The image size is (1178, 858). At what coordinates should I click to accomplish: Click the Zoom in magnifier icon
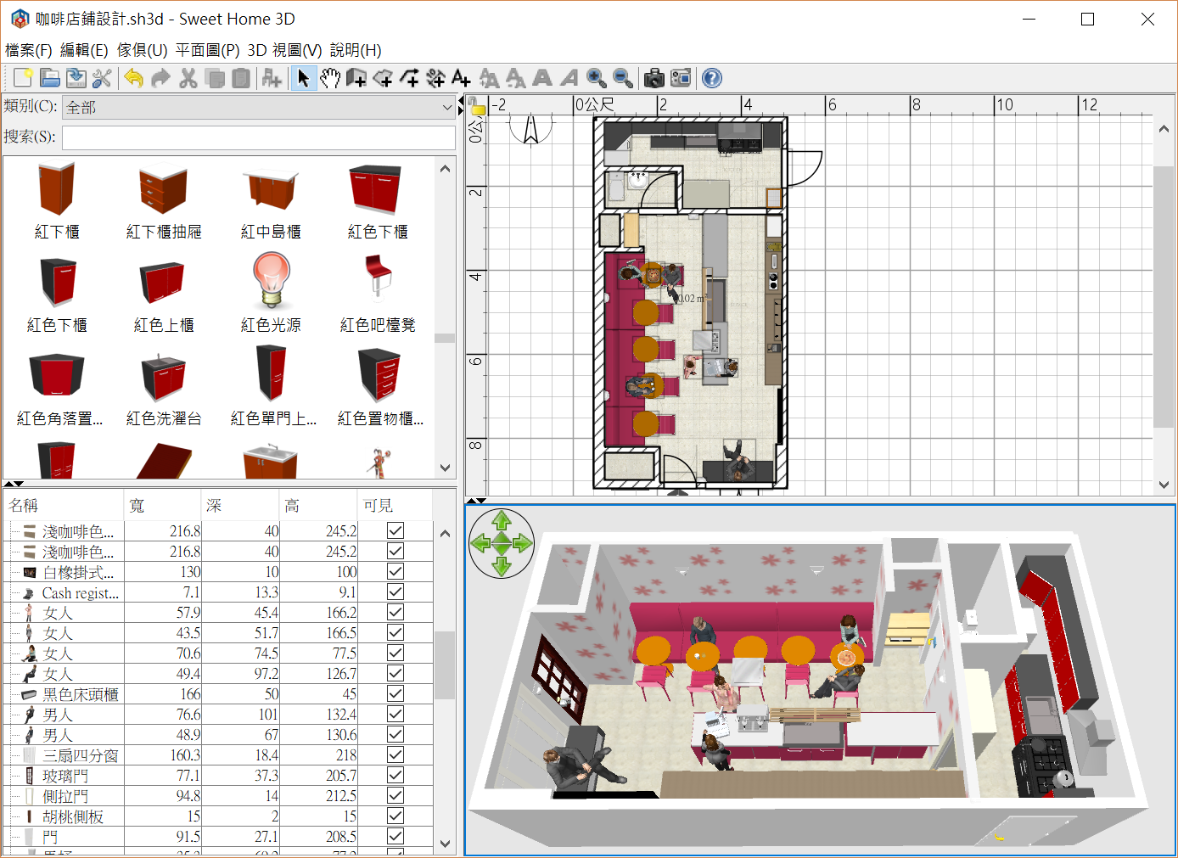pyautogui.click(x=597, y=78)
